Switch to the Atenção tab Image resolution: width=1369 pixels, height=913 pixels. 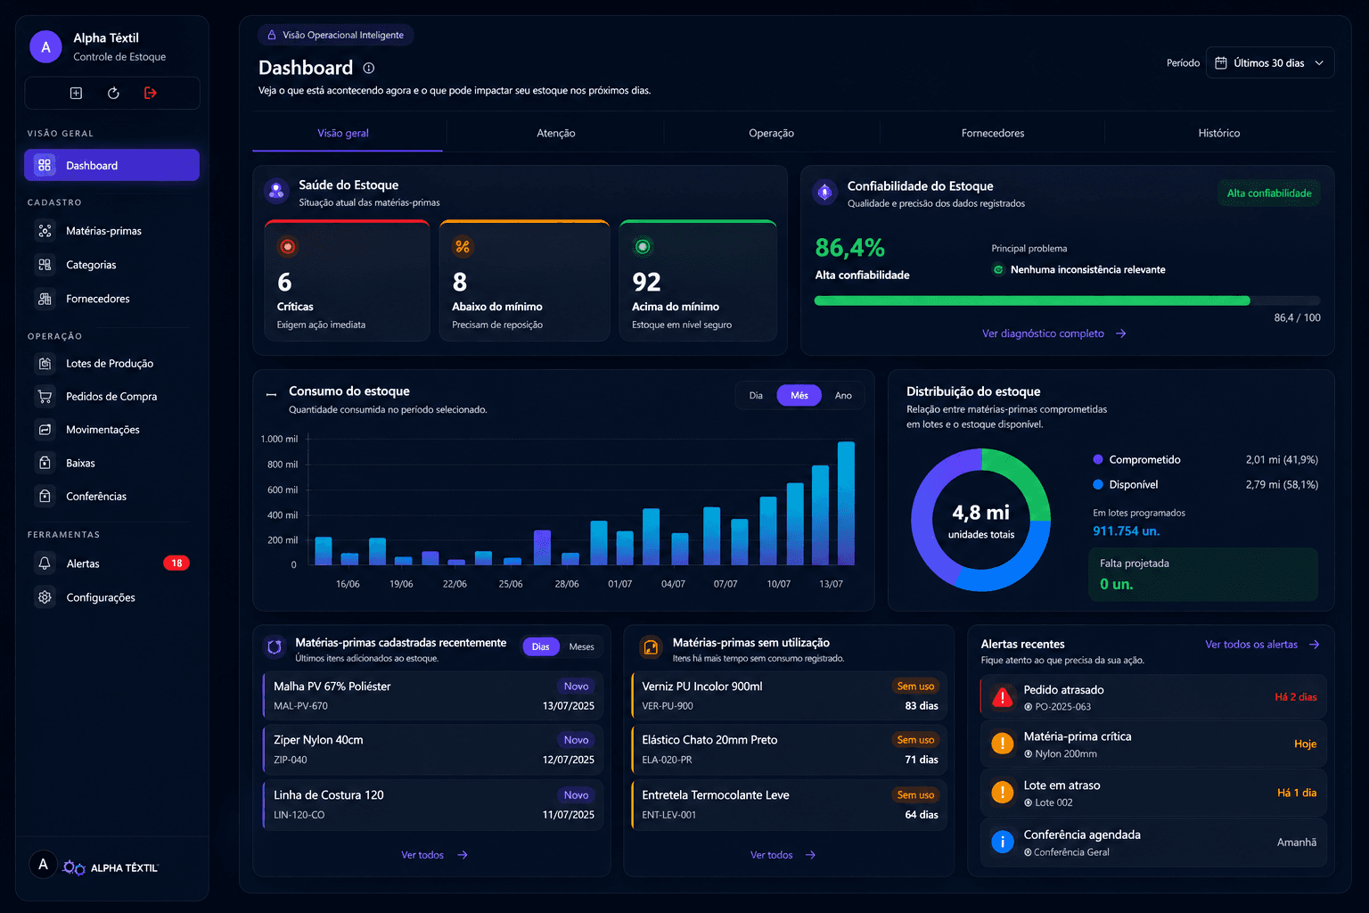click(555, 133)
